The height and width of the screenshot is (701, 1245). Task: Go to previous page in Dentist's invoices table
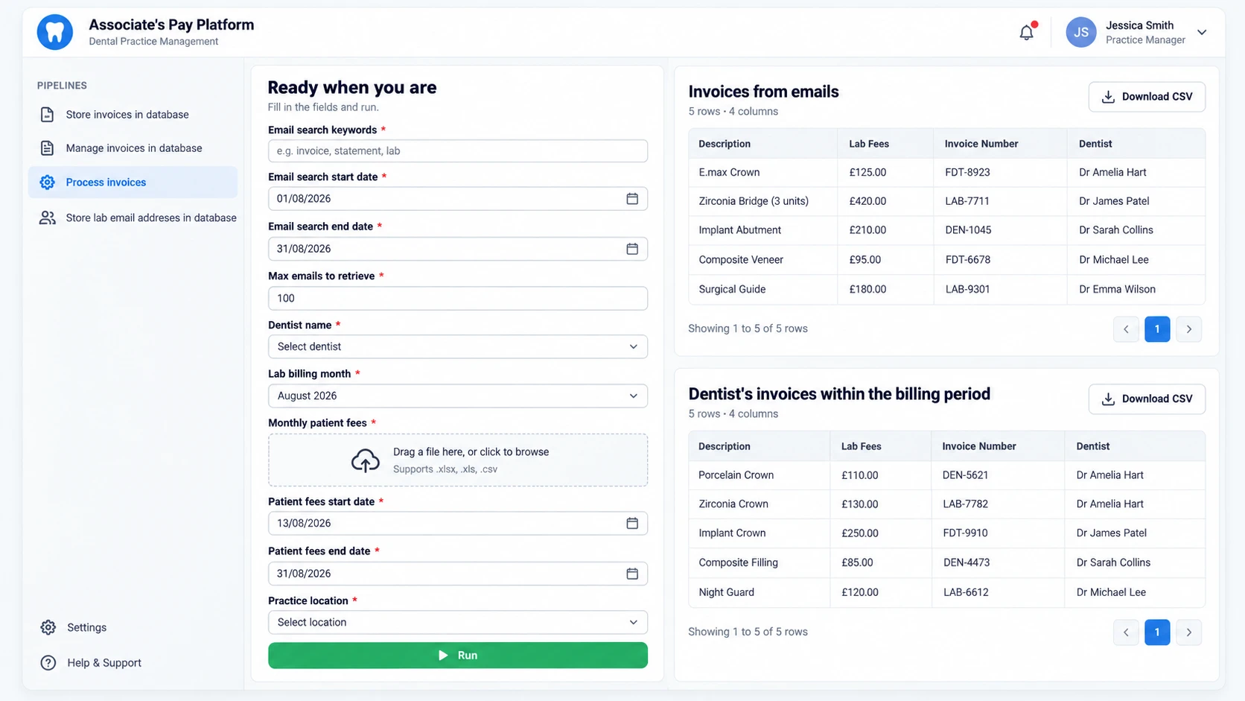[1126, 632]
